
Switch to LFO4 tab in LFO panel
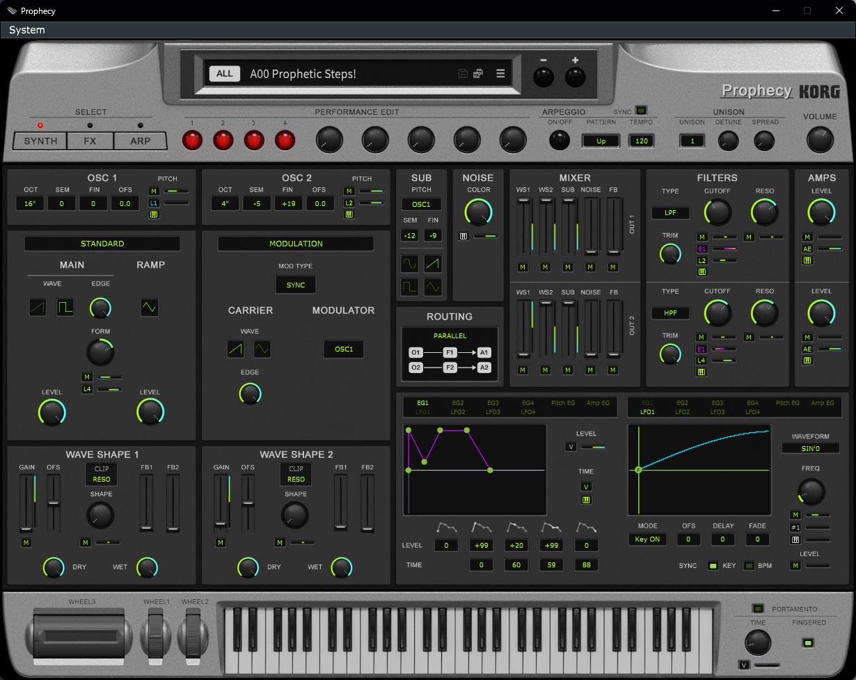[752, 412]
